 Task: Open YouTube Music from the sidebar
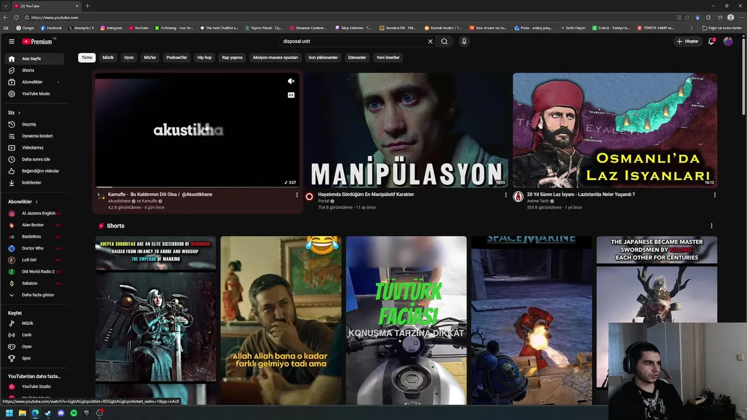click(34, 94)
